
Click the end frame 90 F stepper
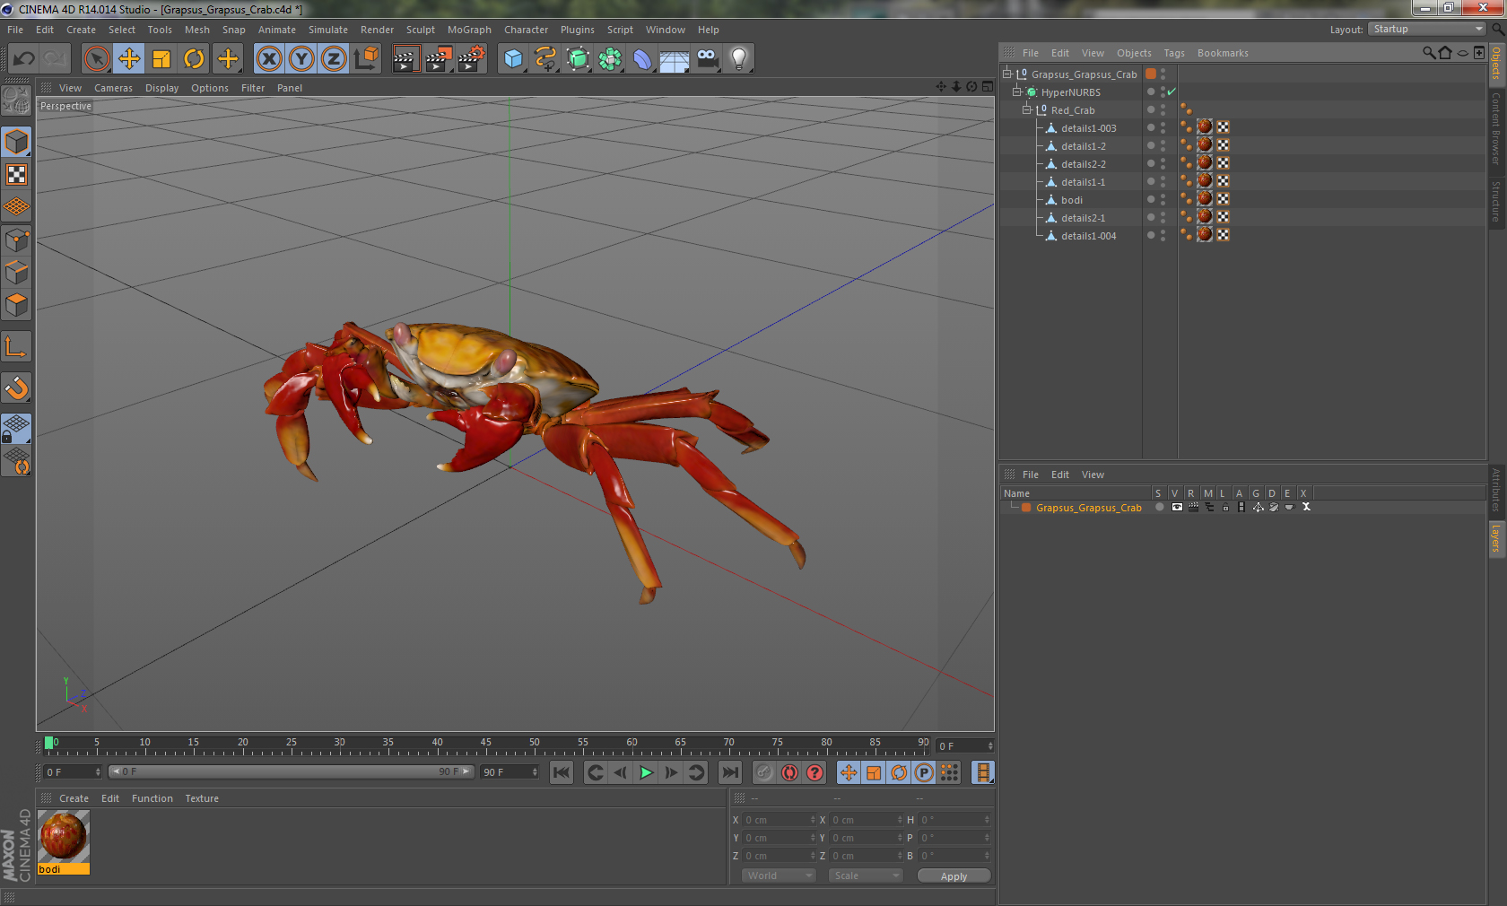[535, 772]
